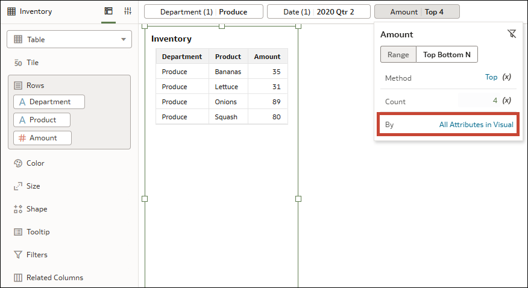Image resolution: width=528 pixels, height=288 pixels.
Task: Open the Table visualization type dropdown
Action: 69,39
